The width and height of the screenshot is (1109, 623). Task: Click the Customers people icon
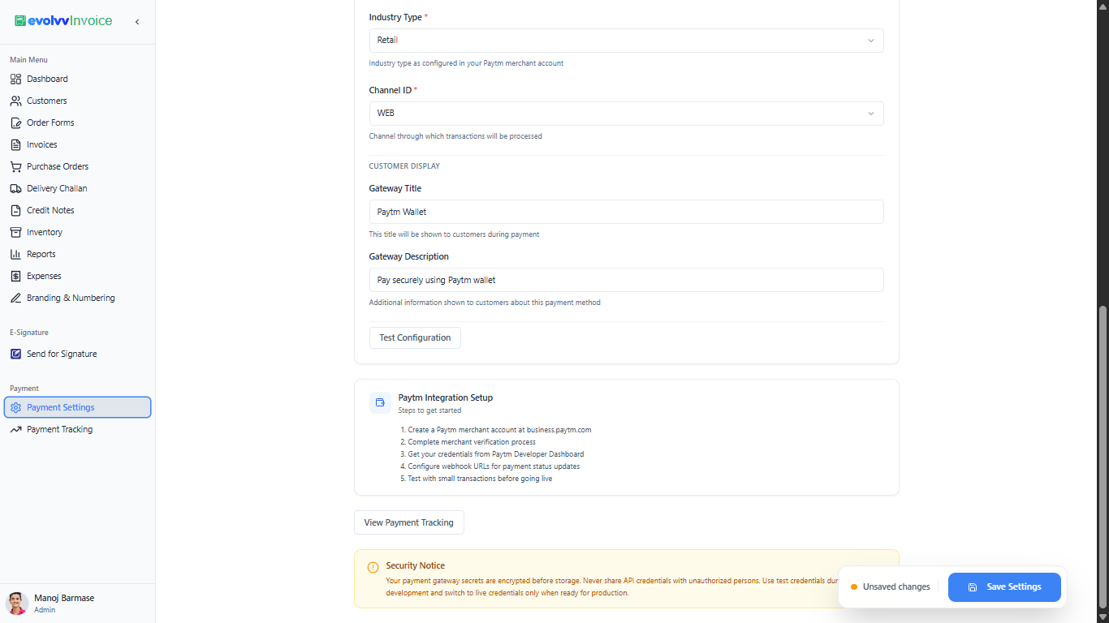tap(15, 101)
